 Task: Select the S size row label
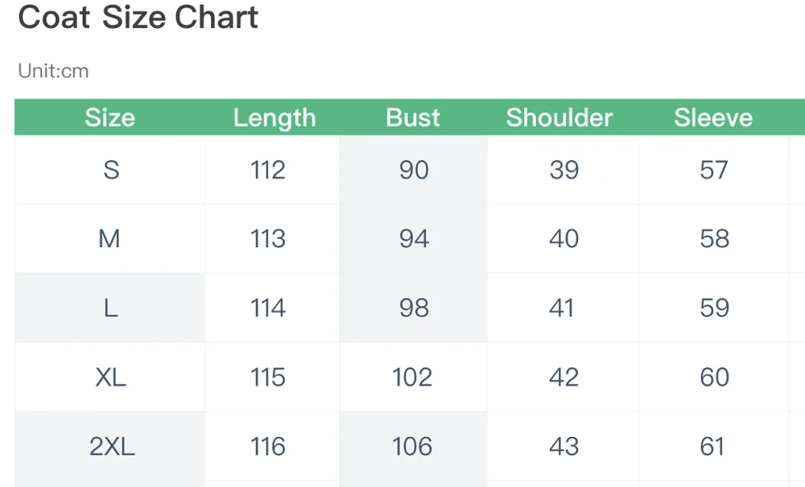[x=111, y=170]
